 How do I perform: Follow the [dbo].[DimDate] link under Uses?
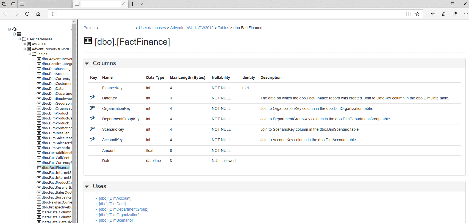pos(112,204)
